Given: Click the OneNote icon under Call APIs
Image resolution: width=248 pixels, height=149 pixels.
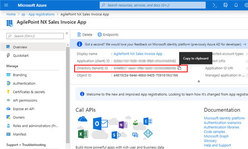Looking at the screenshot, I should (123, 125).
